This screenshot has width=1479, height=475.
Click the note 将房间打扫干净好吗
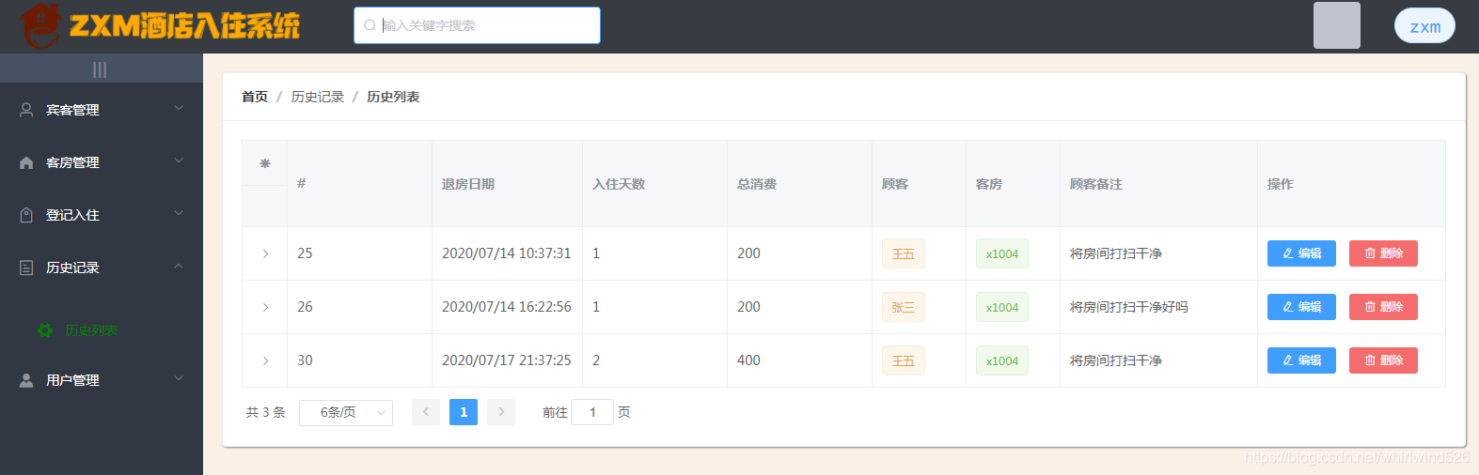click(x=1129, y=307)
